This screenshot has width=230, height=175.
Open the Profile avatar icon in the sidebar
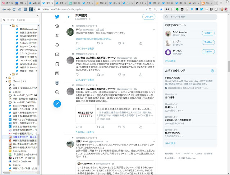[x=57, y=83]
